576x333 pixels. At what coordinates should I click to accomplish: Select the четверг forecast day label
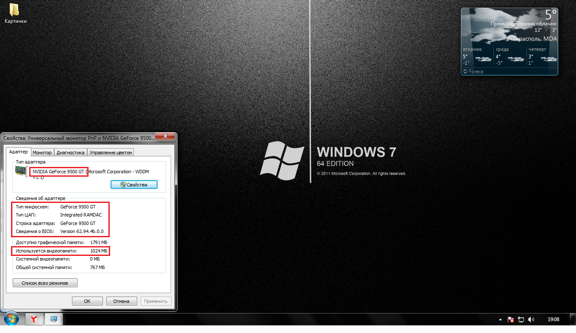coord(537,49)
